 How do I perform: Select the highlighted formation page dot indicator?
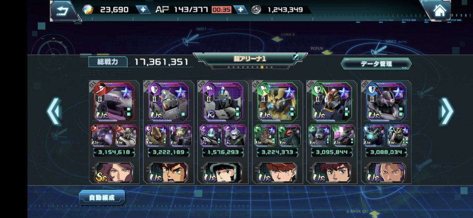pyautogui.click(x=262, y=67)
